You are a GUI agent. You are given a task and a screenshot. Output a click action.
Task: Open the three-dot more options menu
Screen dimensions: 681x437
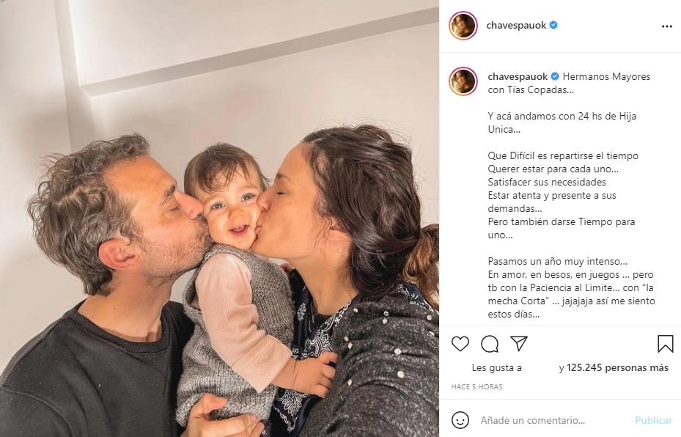coord(666,26)
